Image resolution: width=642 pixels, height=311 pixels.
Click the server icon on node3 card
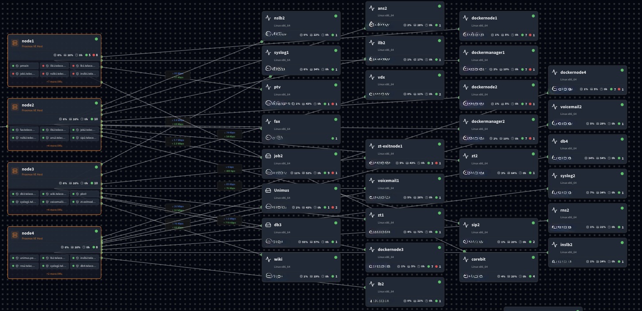click(15, 171)
